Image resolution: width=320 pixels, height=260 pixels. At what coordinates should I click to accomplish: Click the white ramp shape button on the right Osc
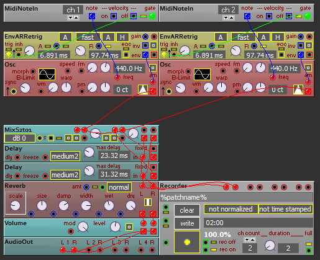[x=298, y=89]
